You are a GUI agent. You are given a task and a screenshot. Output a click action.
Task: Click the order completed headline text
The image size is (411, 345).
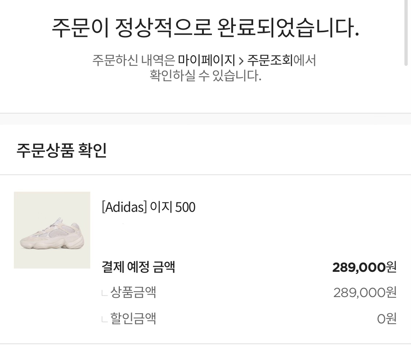205,28
